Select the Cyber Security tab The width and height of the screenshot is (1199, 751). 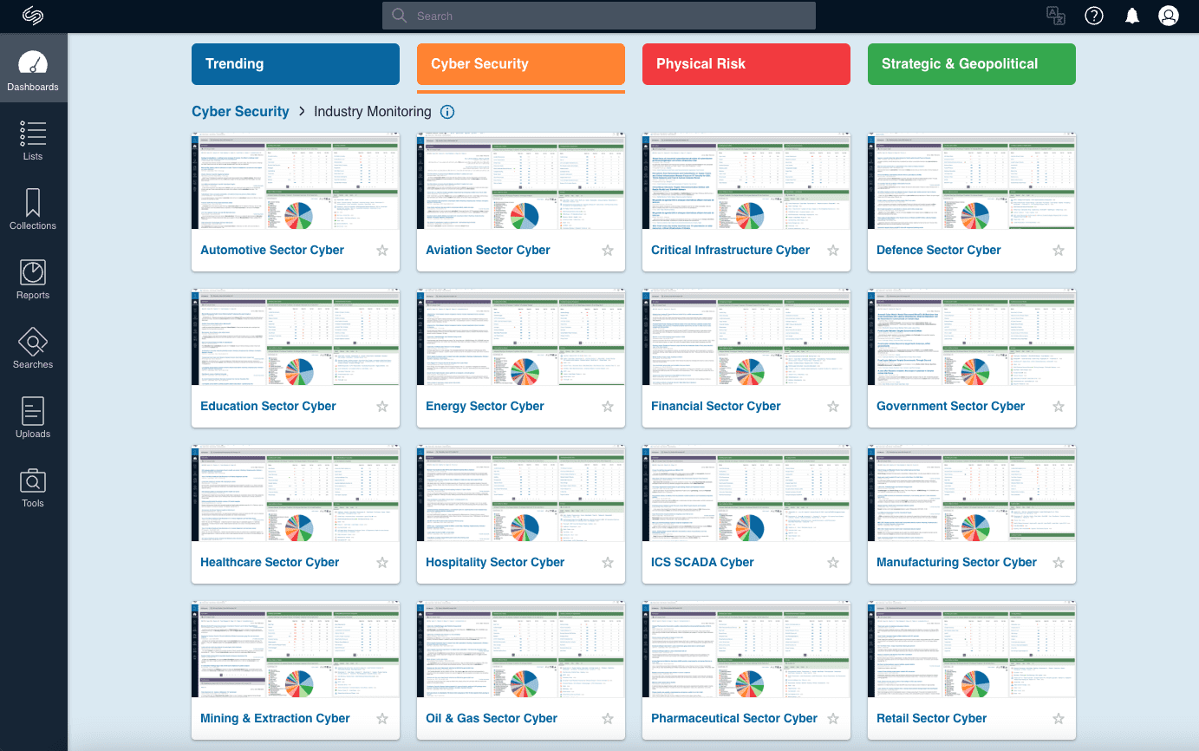coord(521,64)
